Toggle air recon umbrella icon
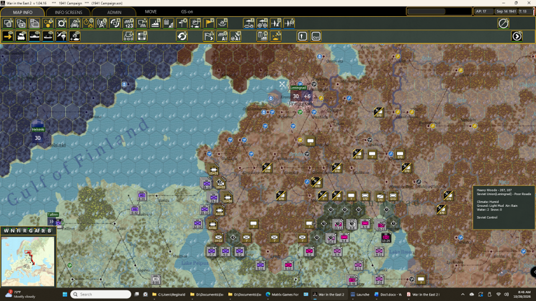This screenshot has height=301, width=536. [x=249, y=23]
